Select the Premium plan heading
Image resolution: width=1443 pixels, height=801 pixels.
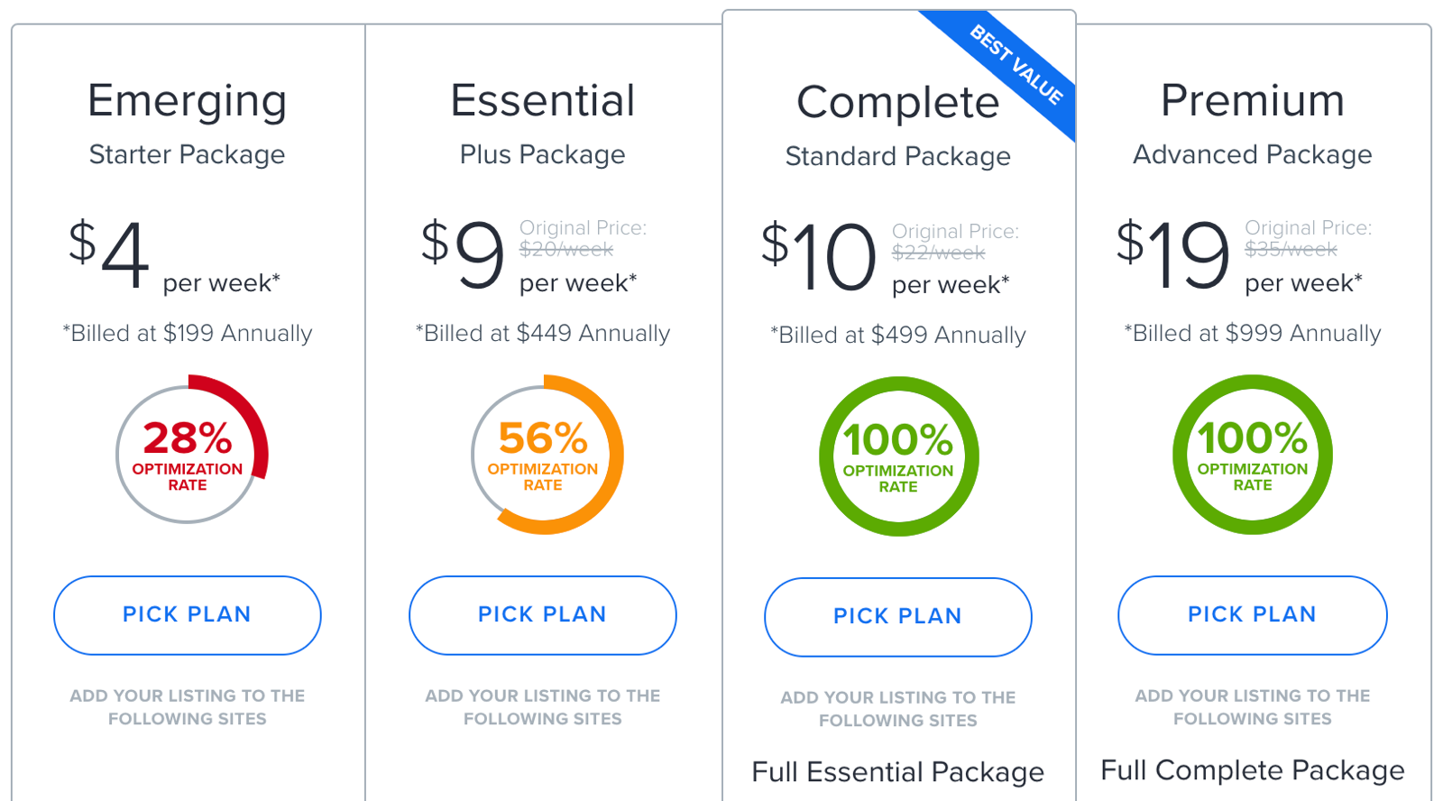[x=1253, y=100]
